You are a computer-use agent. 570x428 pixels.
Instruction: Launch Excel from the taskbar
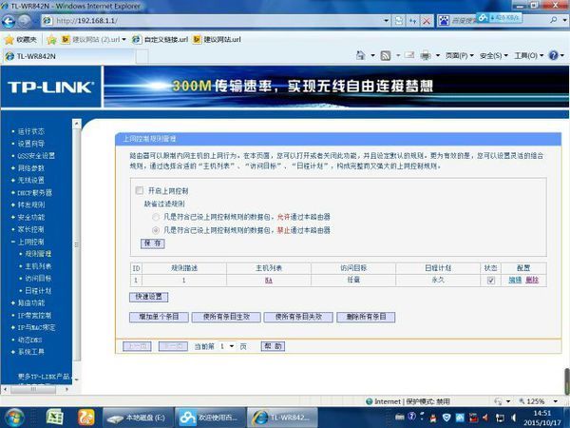point(55,418)
